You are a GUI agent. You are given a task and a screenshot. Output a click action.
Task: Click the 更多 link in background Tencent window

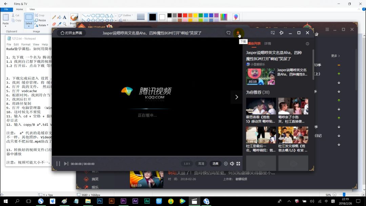pyautogui.click(x=335, y=56)
